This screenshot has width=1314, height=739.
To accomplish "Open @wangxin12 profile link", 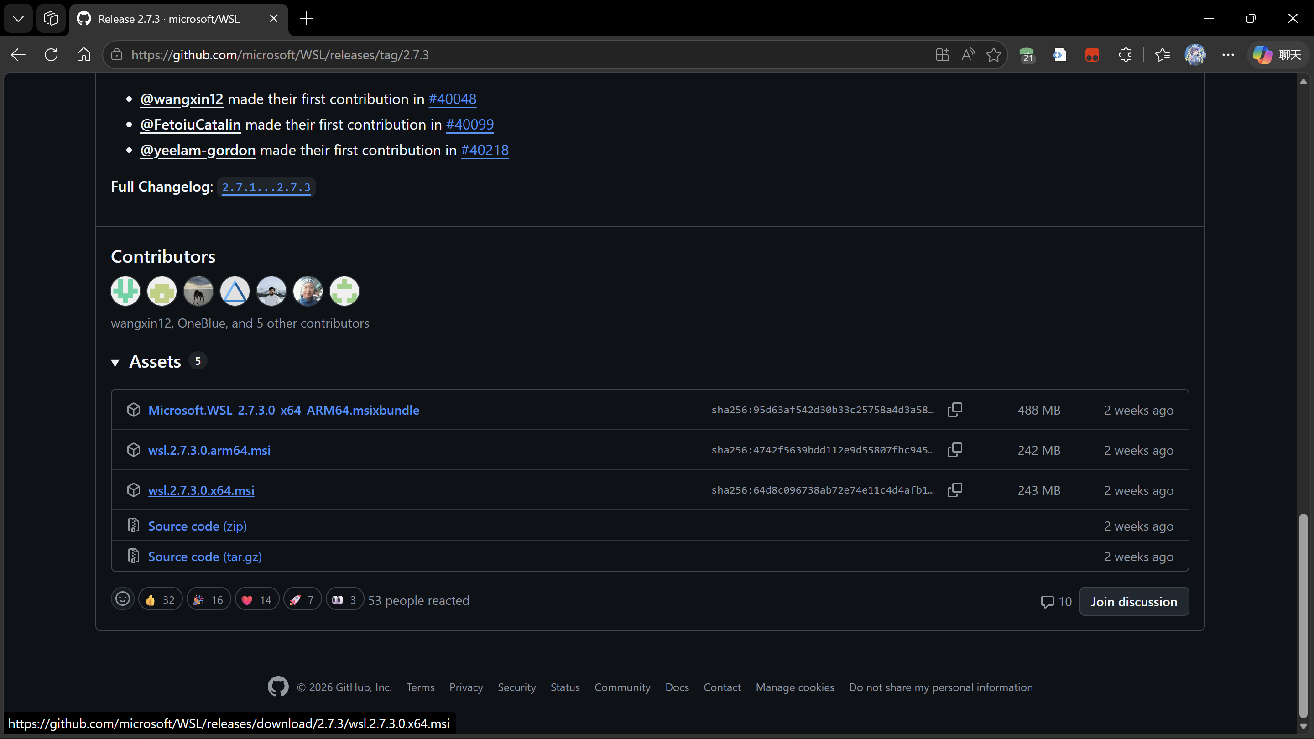I will pyautogui.click(x=182, y=99).
